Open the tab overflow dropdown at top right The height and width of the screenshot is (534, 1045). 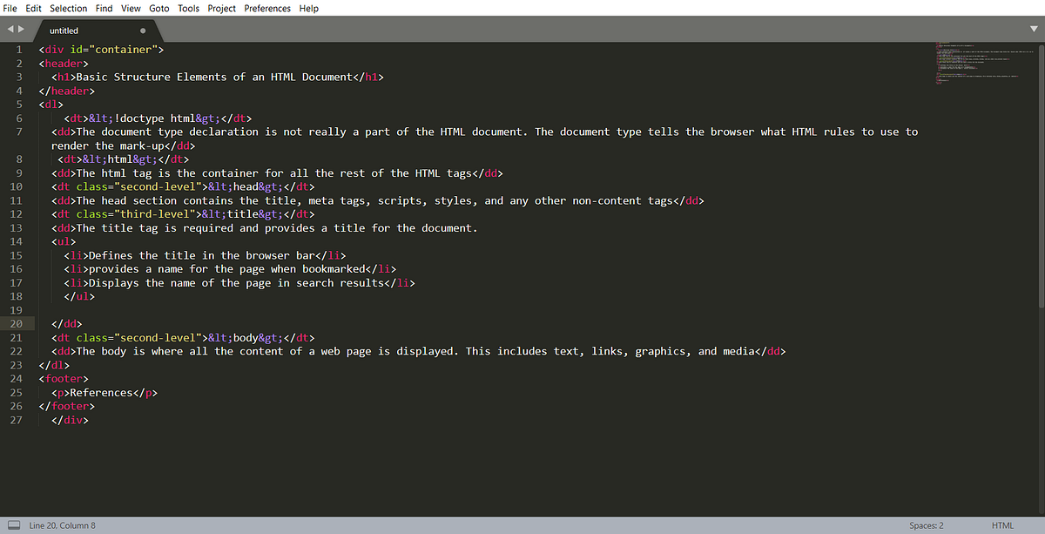coord(1033,27)
